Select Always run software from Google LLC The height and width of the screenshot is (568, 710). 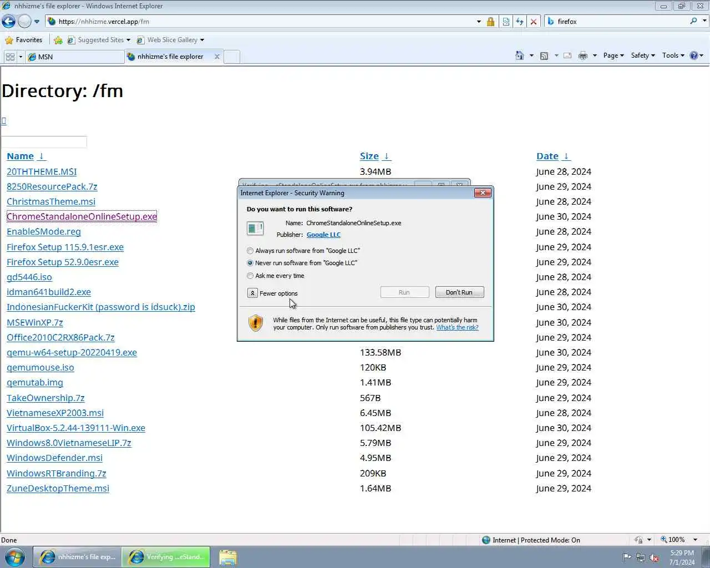point(303,251)
